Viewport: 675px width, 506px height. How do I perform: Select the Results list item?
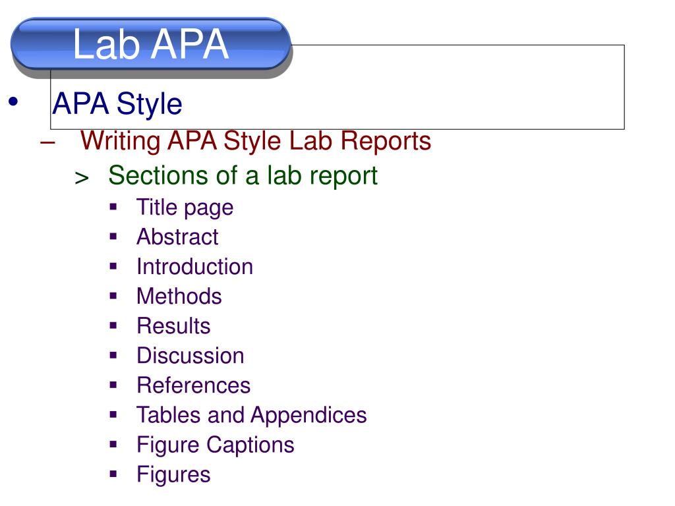click(173, 325)
